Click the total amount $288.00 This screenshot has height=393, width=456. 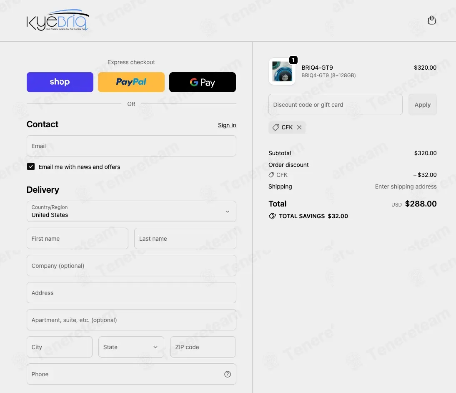[x=421, y=204]
